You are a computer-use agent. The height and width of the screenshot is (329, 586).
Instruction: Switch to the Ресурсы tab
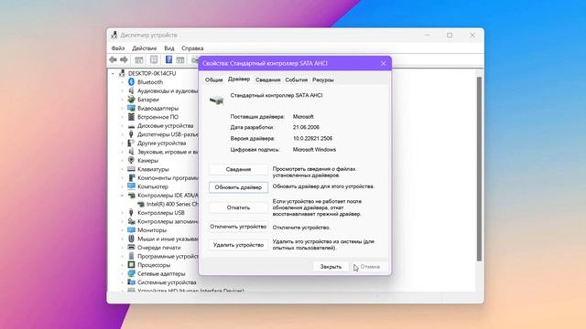(x=323, y=80)
